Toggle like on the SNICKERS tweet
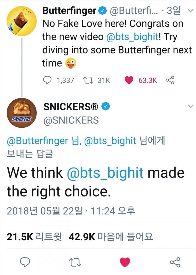 [x=125, y=262]
